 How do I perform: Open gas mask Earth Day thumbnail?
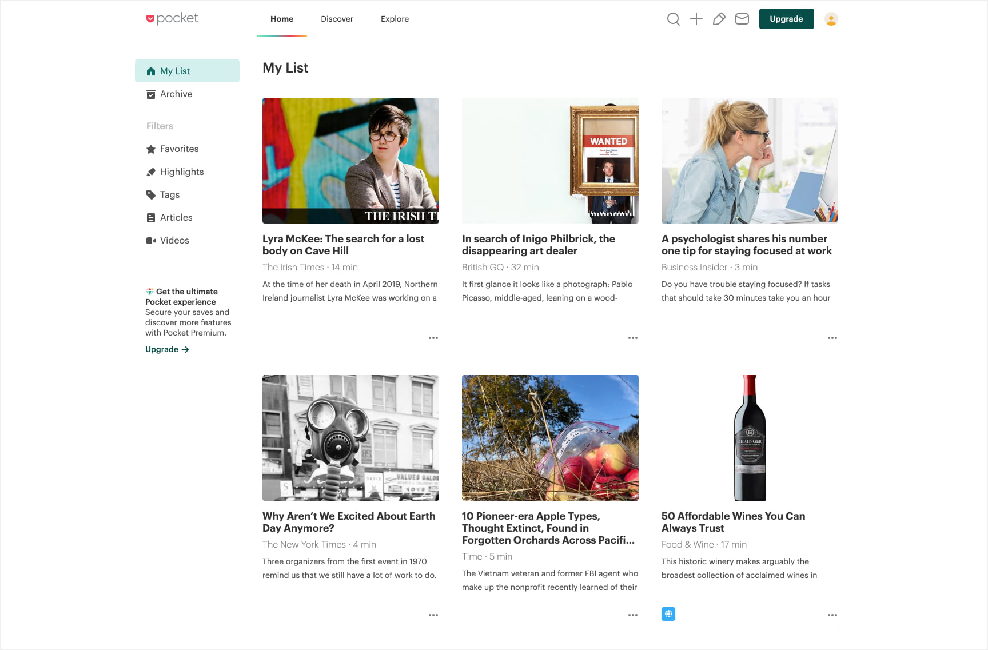click(350, 438)
